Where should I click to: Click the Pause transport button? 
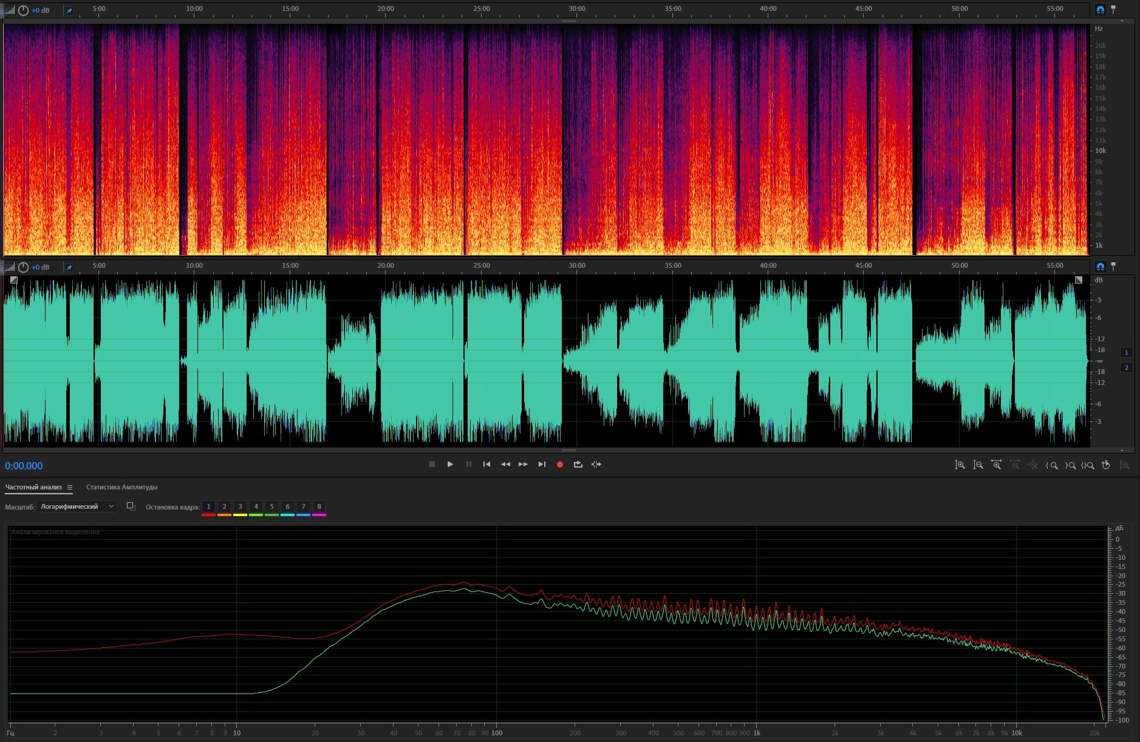(468, 465)
